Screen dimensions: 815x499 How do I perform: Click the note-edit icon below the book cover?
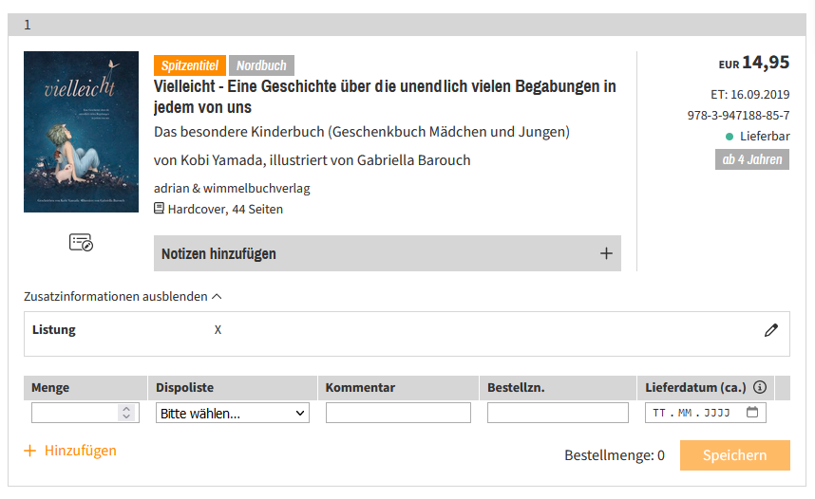point(81,243)
